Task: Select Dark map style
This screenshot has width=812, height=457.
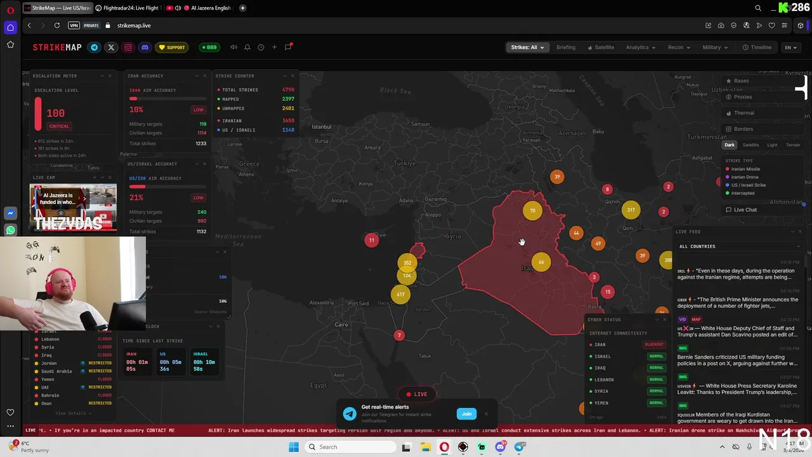Action: [730, 145]
